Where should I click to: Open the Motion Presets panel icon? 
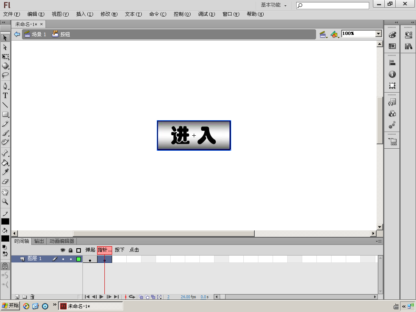tap(392, 125)
